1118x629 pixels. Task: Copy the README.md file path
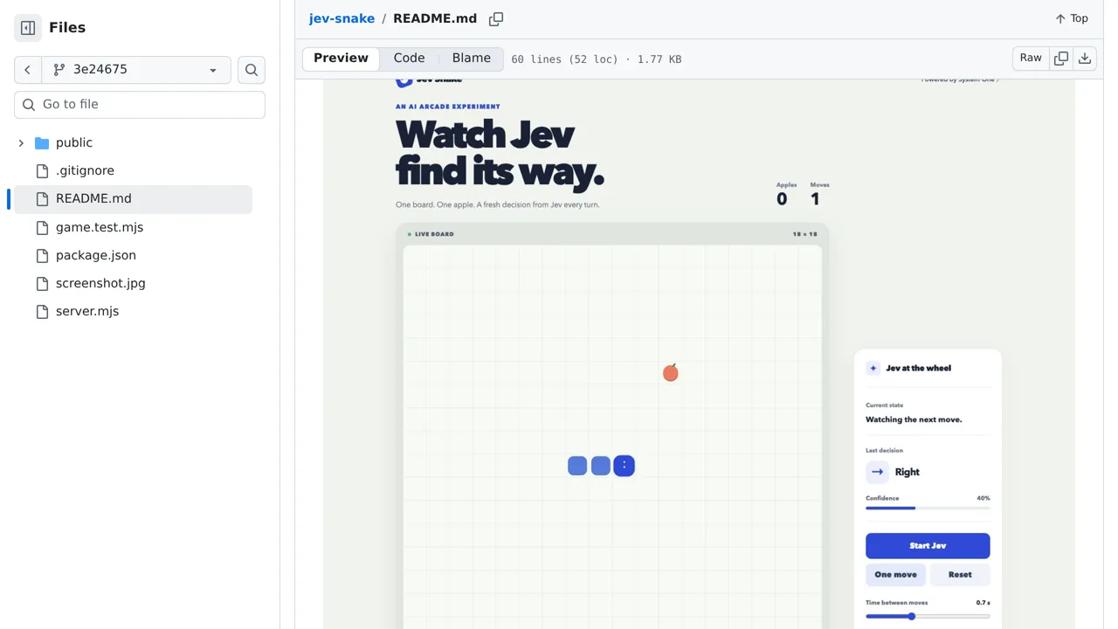496,18
